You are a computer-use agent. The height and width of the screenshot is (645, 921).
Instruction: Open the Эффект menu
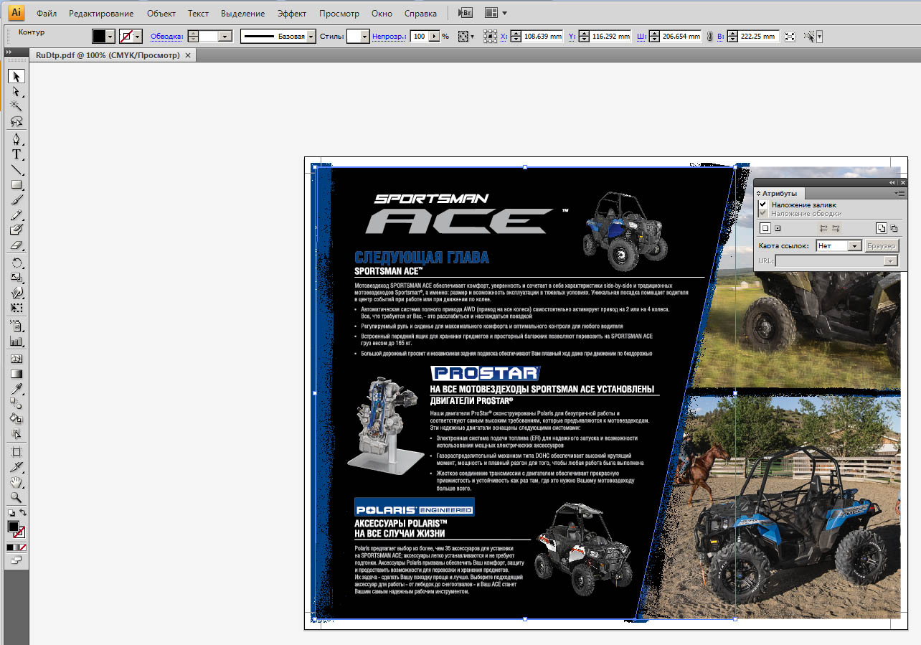[x=292, y=14]
